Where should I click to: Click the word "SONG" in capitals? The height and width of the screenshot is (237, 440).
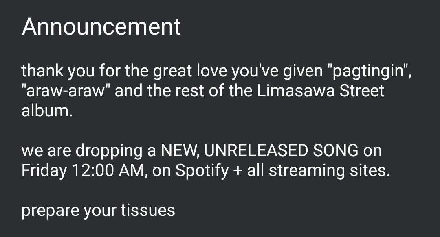(x=336, y=150)
